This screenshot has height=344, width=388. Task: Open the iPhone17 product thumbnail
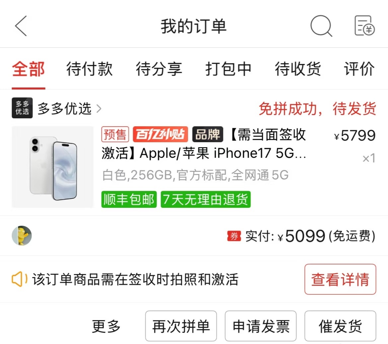click(52, 167)
